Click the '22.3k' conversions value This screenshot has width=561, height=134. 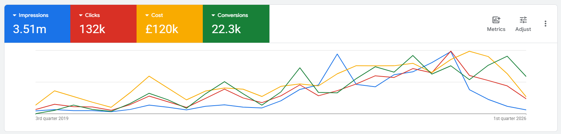226,29
